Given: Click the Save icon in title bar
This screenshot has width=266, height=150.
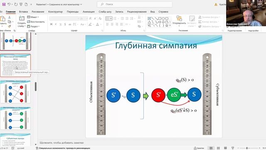Looking at the screenshot, I should click(x=4, y=5).
